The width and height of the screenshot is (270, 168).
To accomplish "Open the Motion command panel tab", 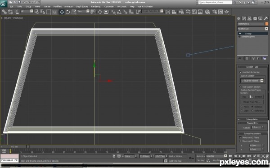I will pos(255,18).
